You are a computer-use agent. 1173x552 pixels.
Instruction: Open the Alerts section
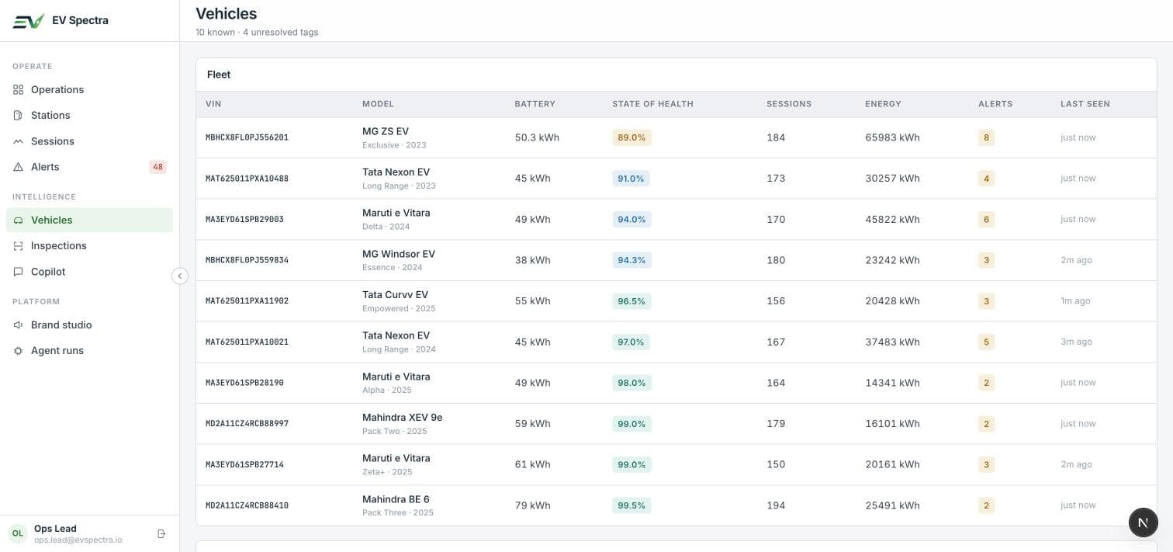89,167
